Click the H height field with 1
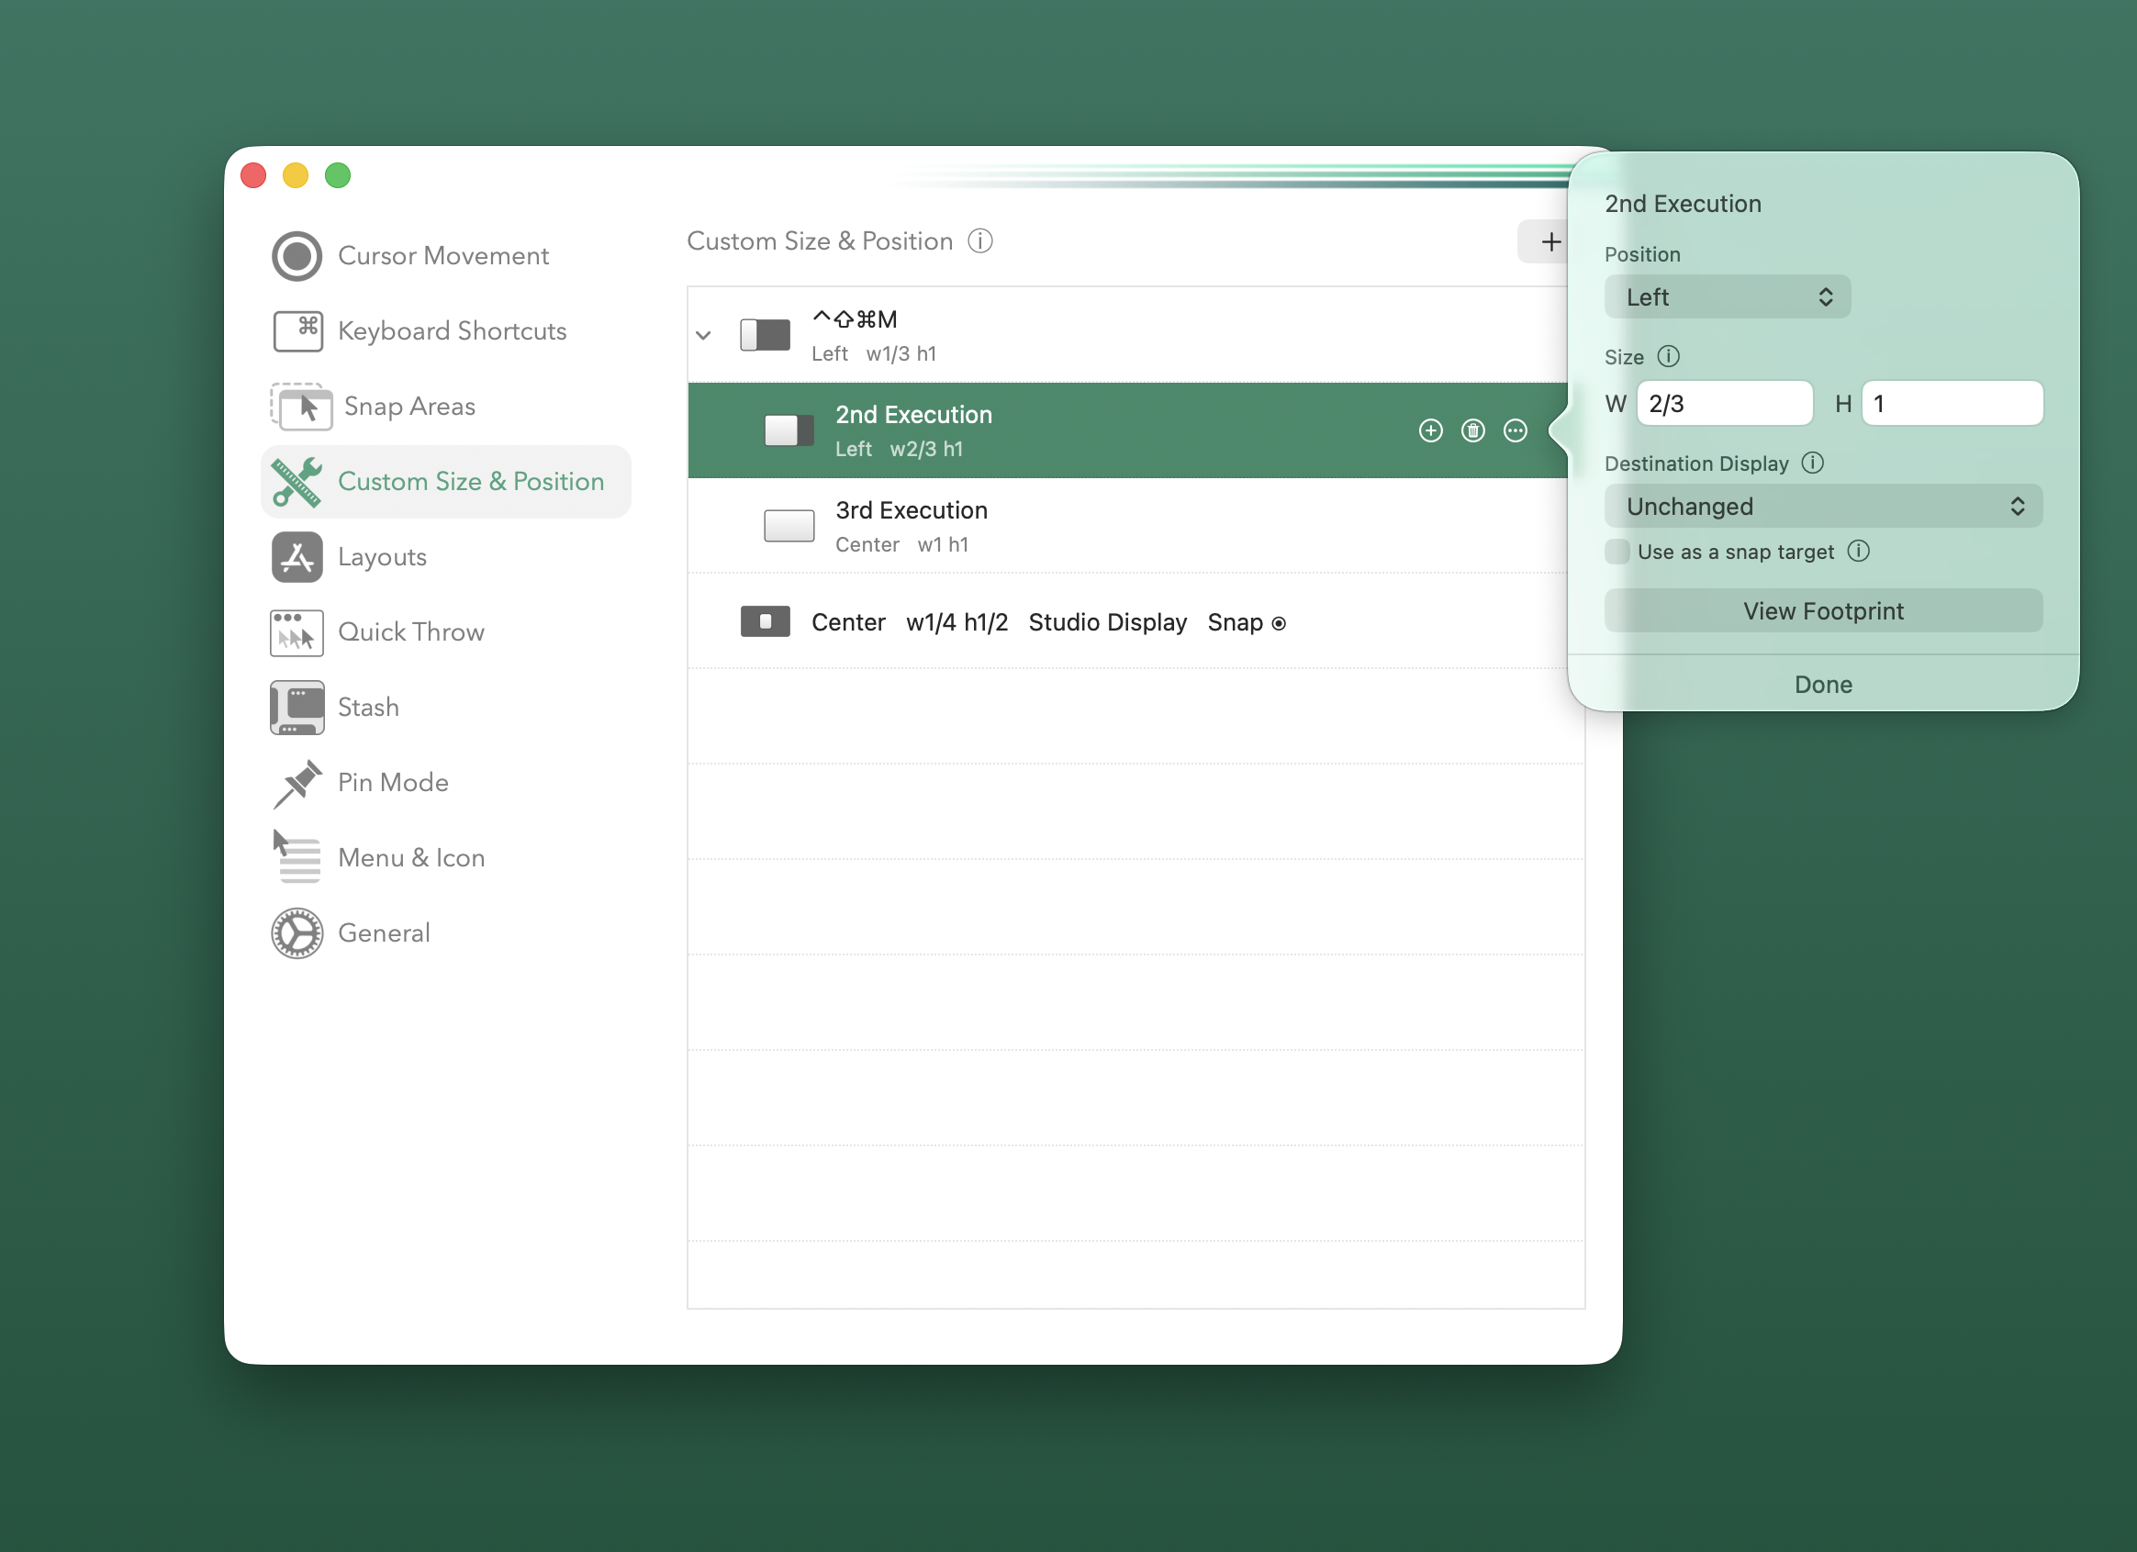The height and width of the screenshot is (1552, 2137). [1952, 403]
